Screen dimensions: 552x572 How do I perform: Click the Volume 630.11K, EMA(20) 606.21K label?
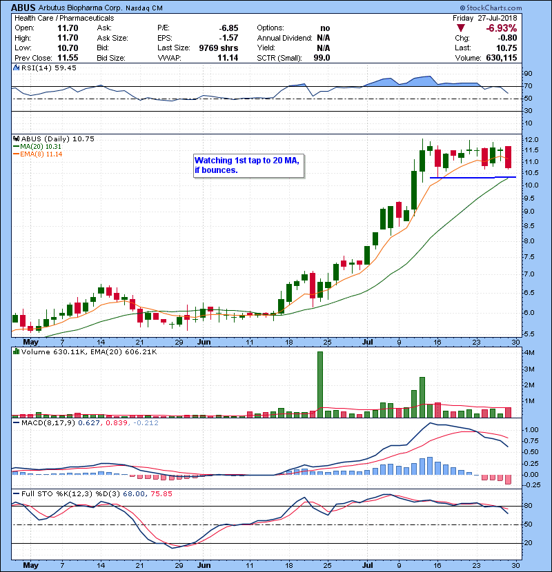(x=89, y=351)
